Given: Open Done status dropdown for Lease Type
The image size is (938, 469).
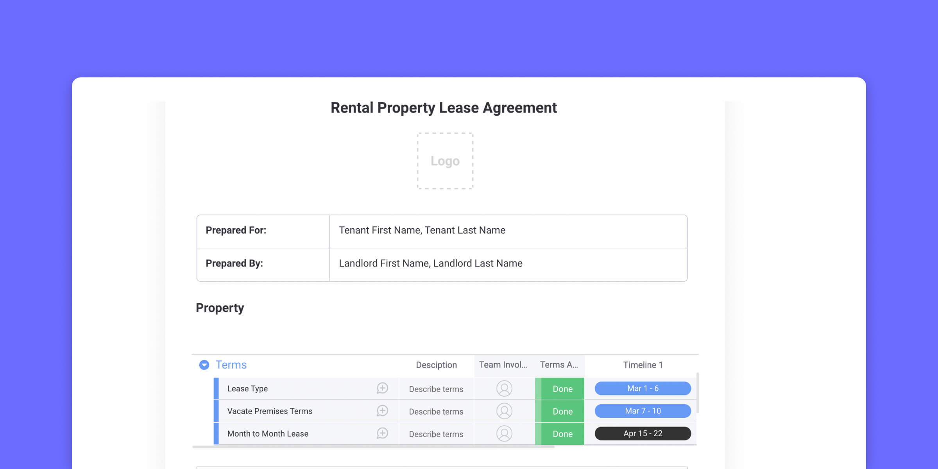Looking at the screenshot, I should pyautogui.click(x=562, y=389).
